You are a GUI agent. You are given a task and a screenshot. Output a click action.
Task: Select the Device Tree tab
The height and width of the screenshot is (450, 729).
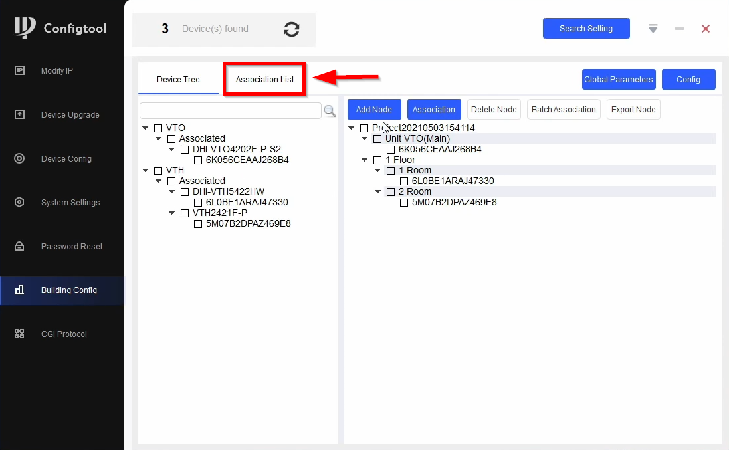tap(178, 80)
